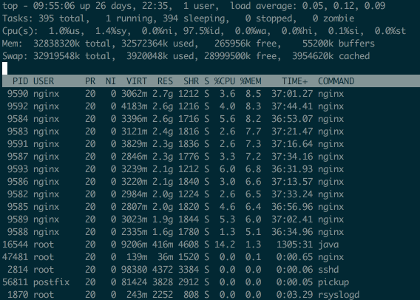The image size is (420, 300).
Task: Click the %CPU column header
Action: pyautogui.click(x=225, y=81)
